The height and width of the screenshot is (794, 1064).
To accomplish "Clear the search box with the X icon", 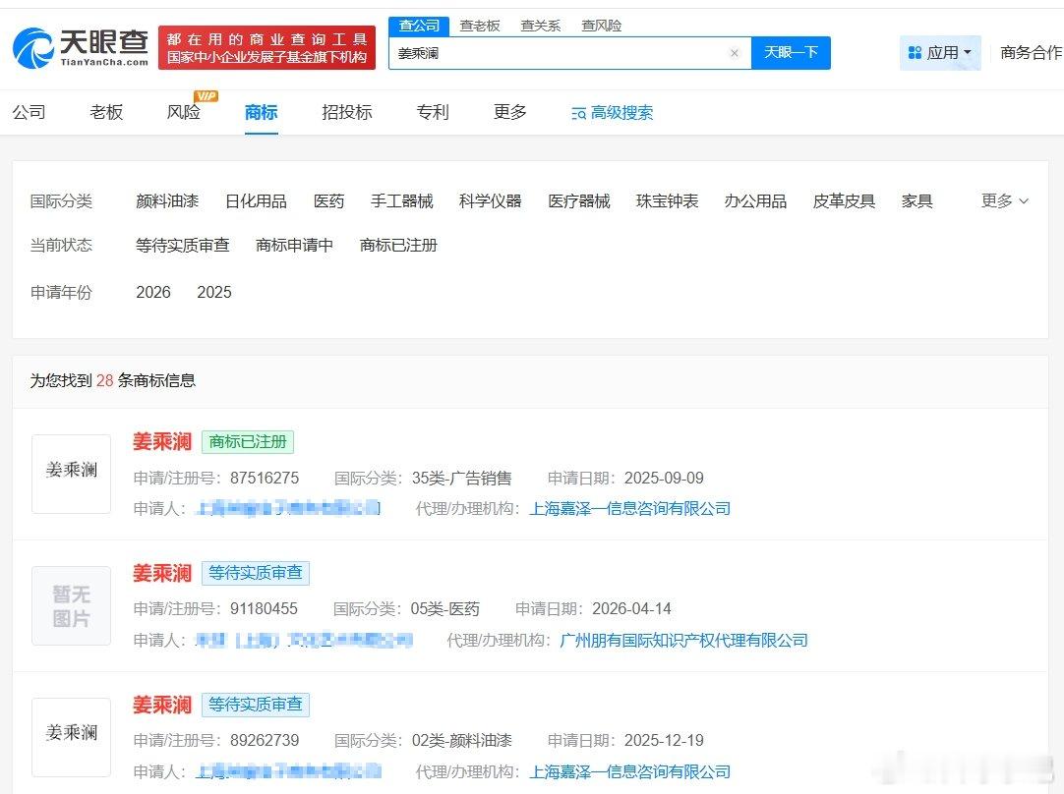I will point(735,53).
